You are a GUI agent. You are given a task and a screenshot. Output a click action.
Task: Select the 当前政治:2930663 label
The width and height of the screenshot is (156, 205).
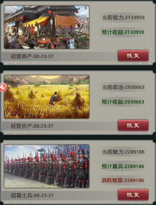(123, 87)
